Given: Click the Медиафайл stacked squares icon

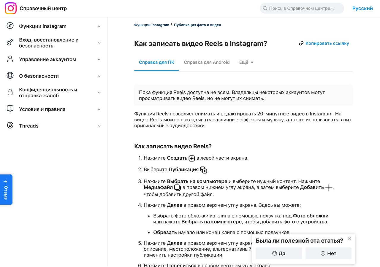Looking at the screenshot, I should (x=178, y=188).
